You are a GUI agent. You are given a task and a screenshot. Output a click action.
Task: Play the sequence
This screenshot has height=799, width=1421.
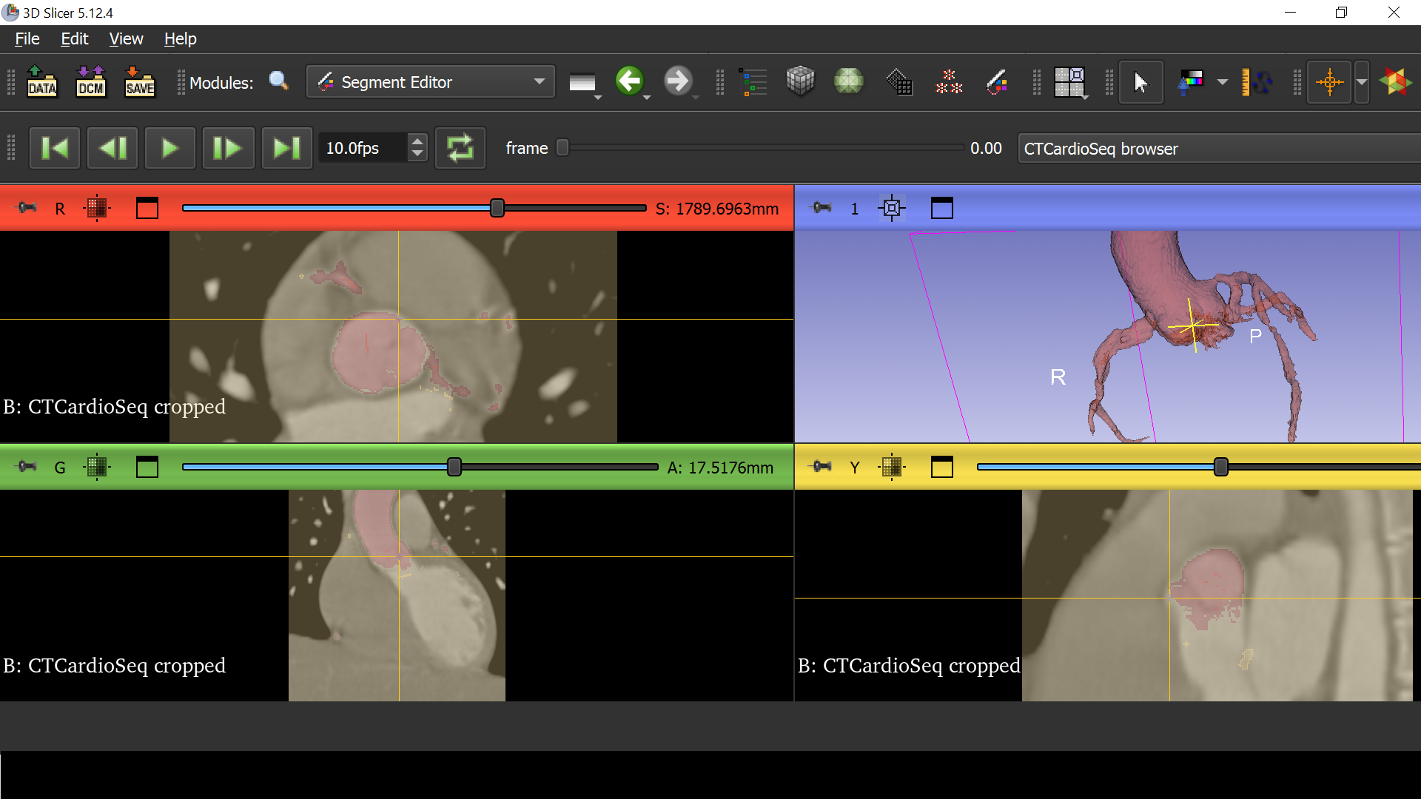pyautogui.click(x=170, y=148)
